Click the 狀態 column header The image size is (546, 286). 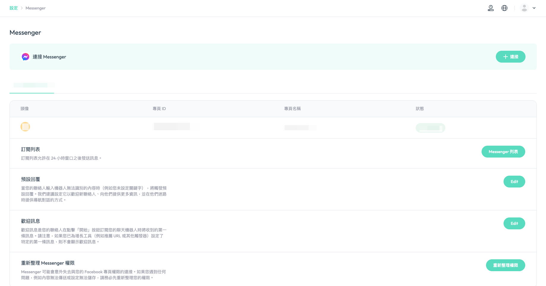(x=420, y=109)
